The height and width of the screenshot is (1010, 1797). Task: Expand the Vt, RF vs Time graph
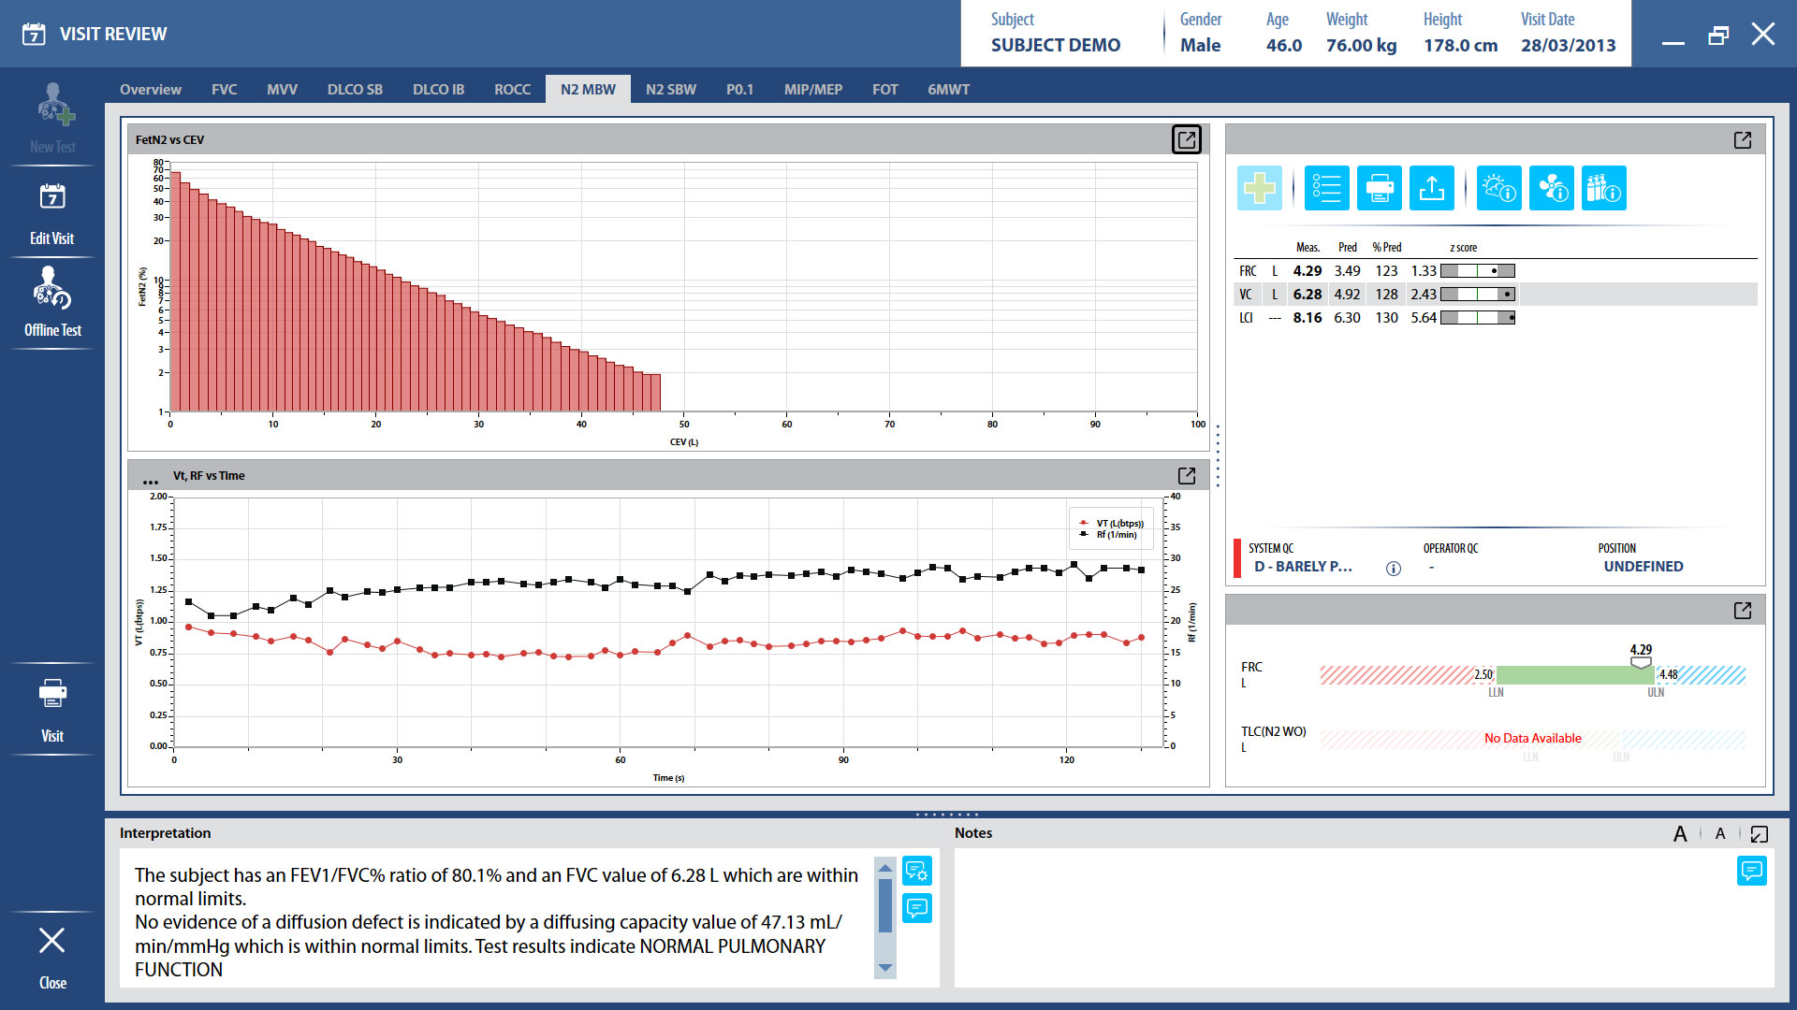(1186, 475)
